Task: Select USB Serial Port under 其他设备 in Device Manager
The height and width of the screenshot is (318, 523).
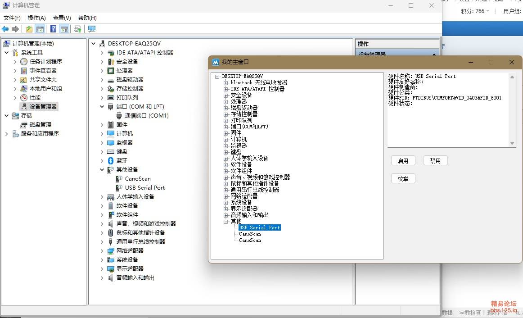Action: click(145, 187)
